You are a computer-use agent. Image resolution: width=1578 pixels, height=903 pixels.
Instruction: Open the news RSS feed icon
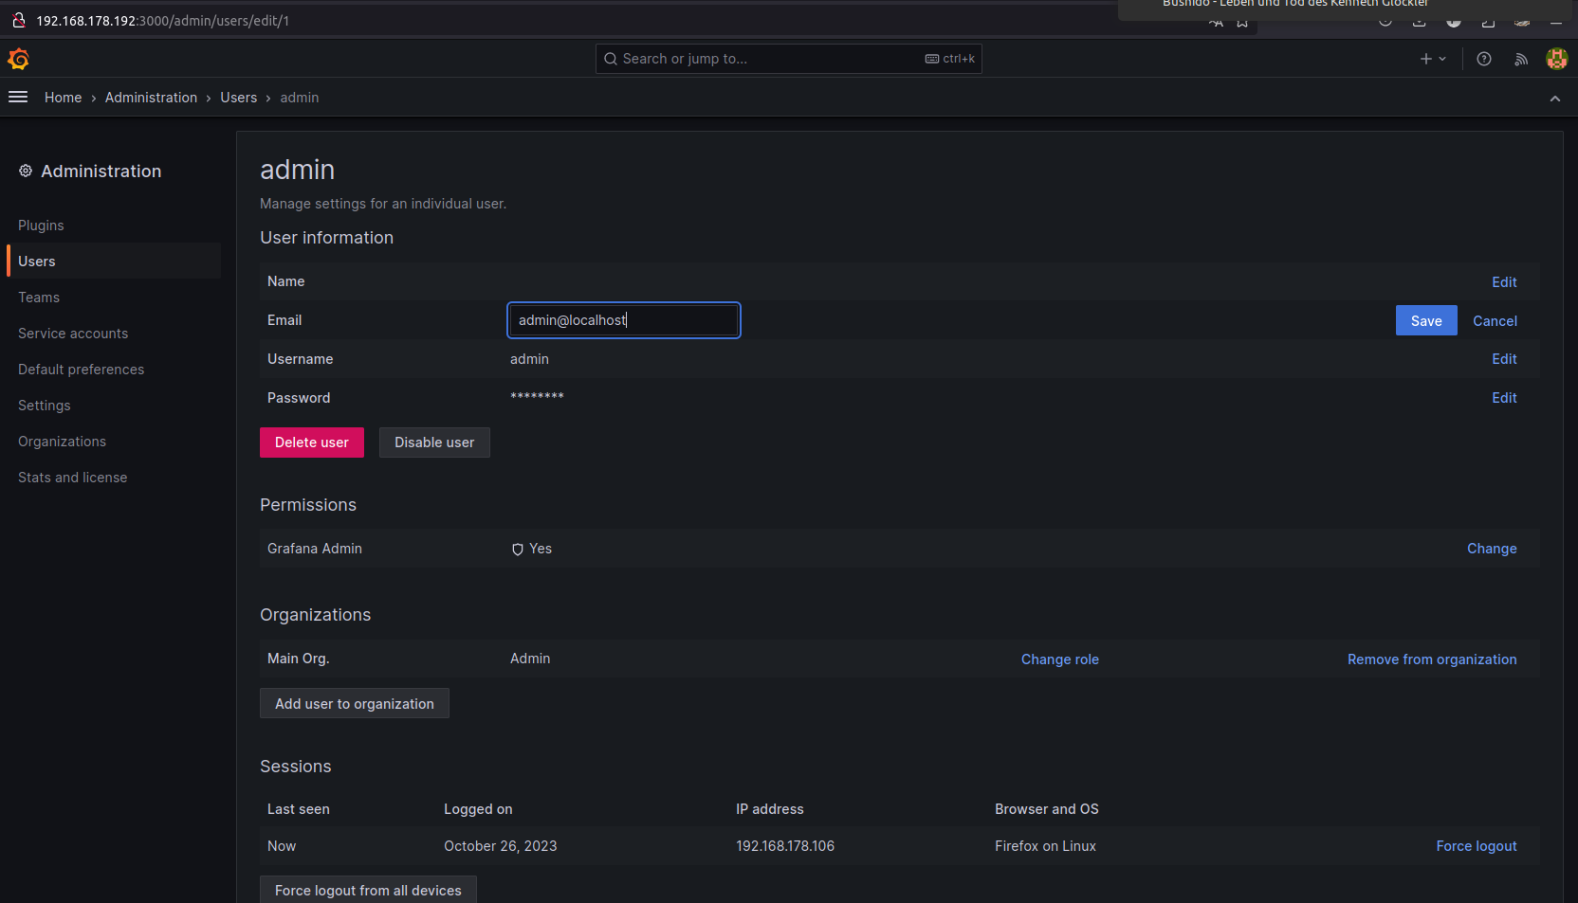[1521, 59]
